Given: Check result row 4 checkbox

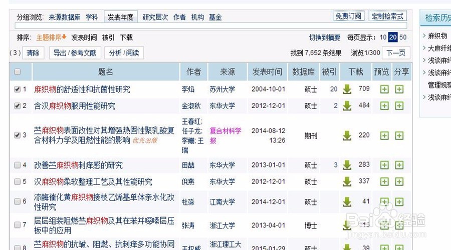Looking at the screenshot, I should (17, 165).
